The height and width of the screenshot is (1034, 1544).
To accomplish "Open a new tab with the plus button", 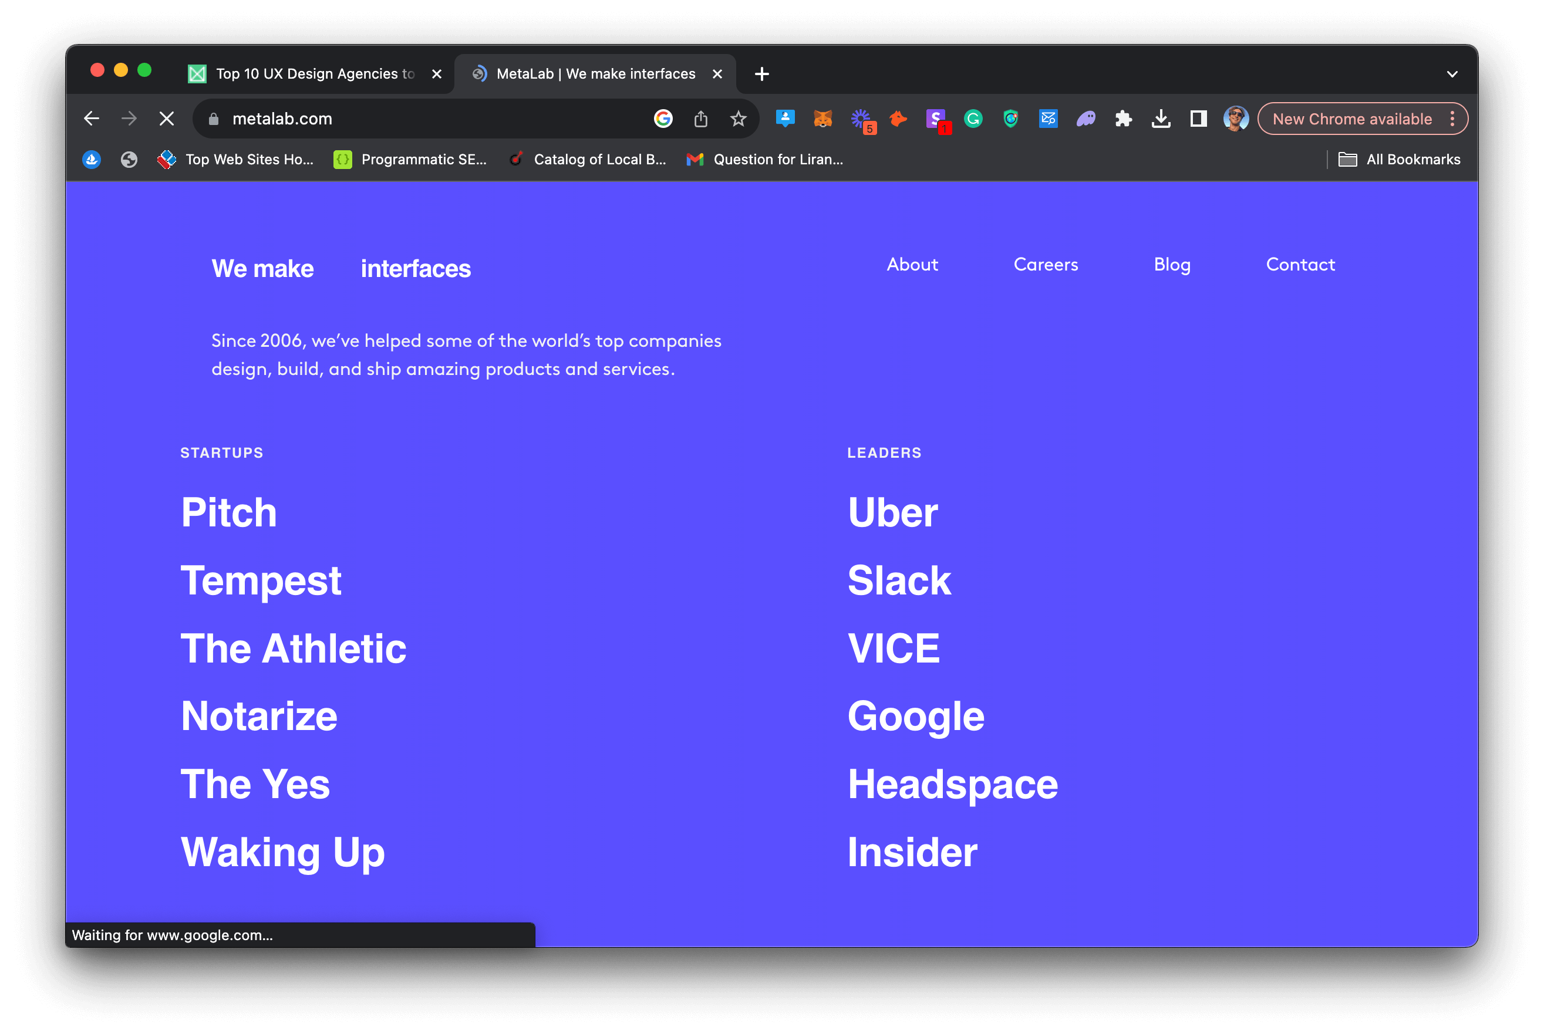I will pos(761,74).
